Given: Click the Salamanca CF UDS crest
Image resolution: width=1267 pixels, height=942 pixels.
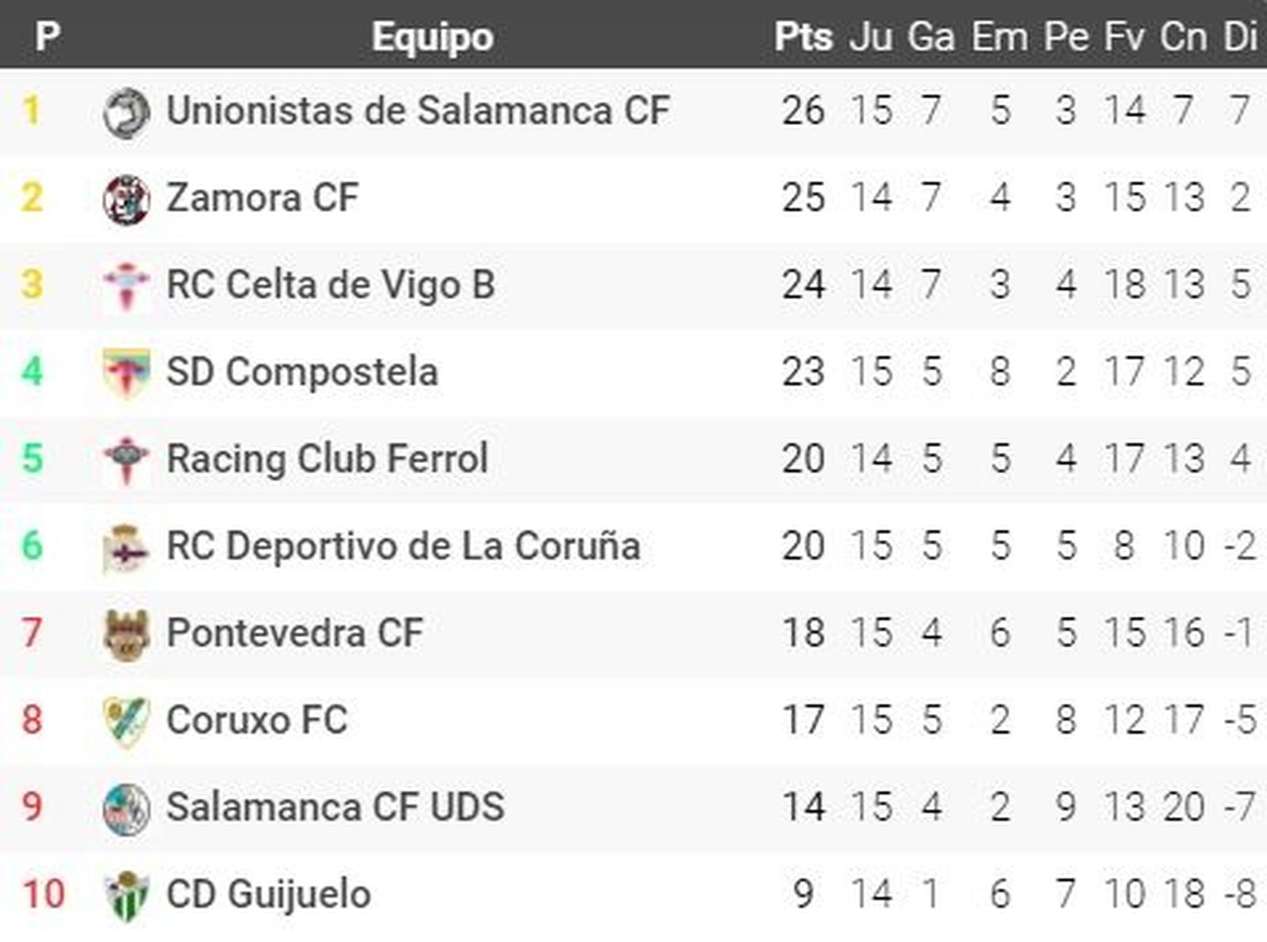Looking at the screenshot, I should [x=126, y=808].
